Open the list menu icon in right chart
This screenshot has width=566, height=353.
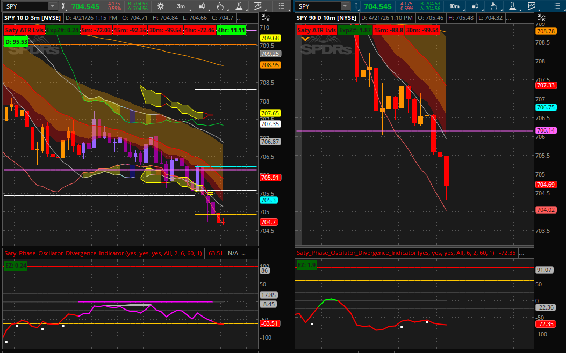coord(557,6)
